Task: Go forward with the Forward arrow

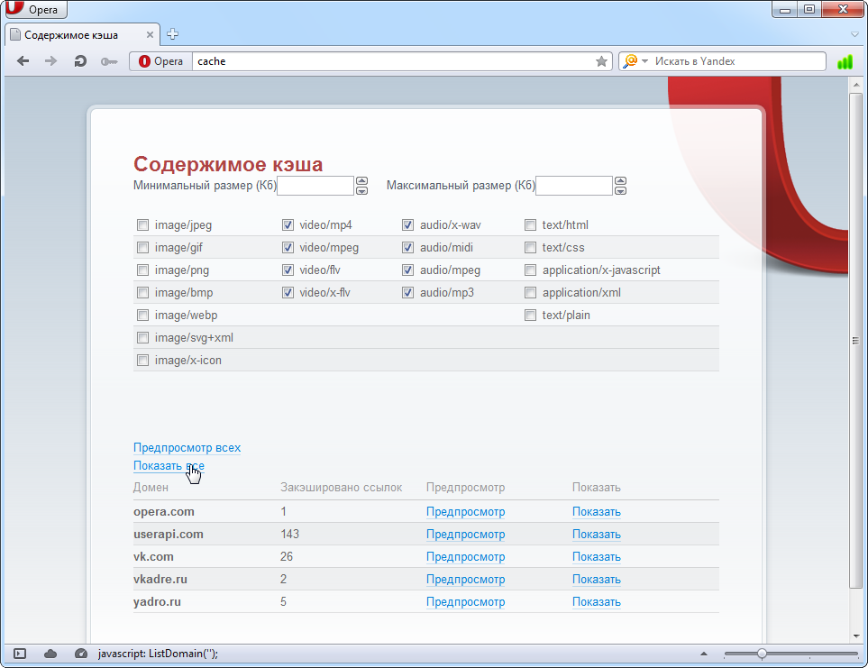Action: [51, 61]
